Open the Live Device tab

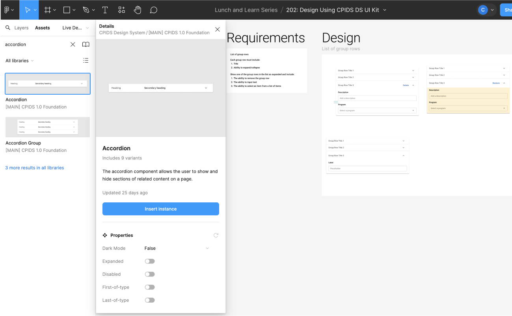pyautogui.click(x=73, y=28)
